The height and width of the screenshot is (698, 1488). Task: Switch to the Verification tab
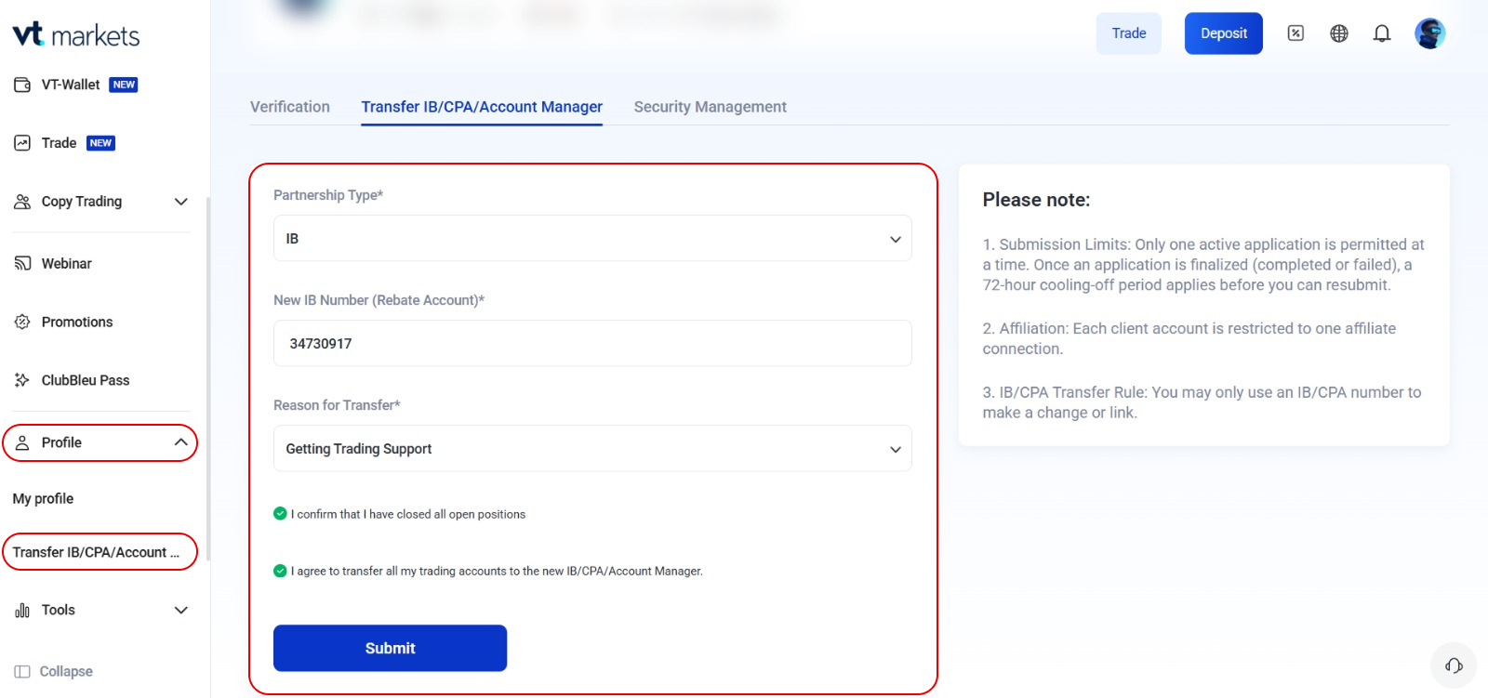tap(290, 107)
